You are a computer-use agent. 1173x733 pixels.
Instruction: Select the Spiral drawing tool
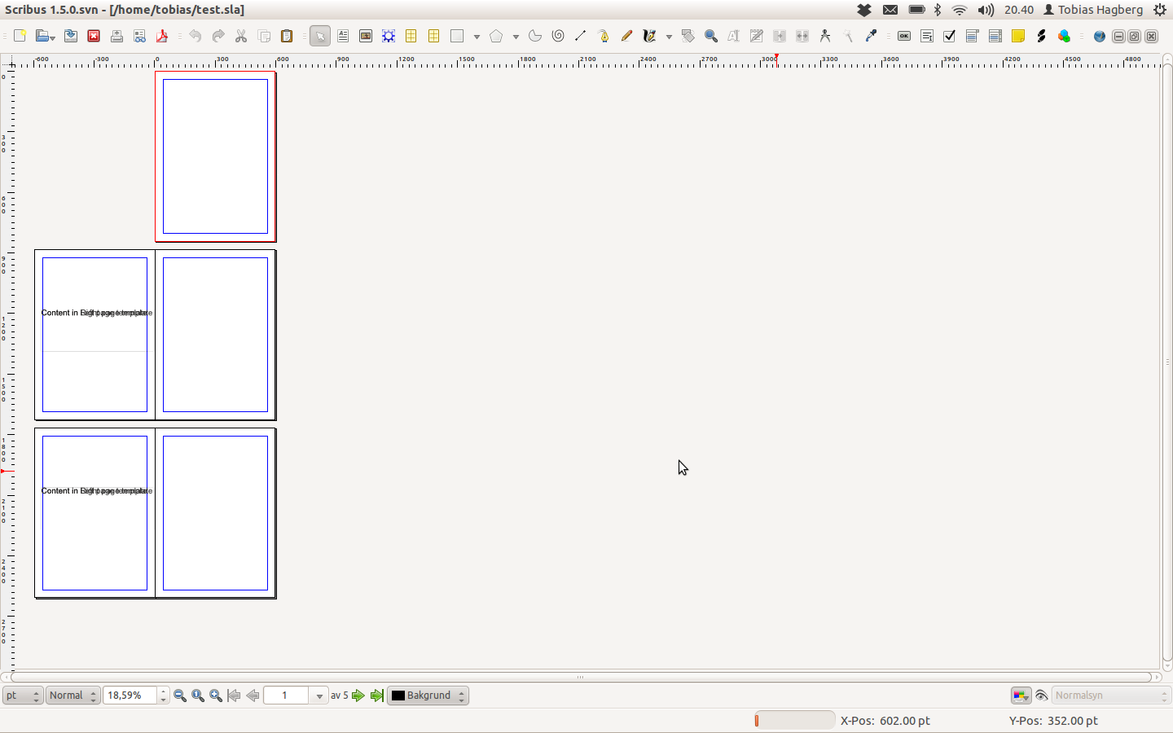[558, 36]
